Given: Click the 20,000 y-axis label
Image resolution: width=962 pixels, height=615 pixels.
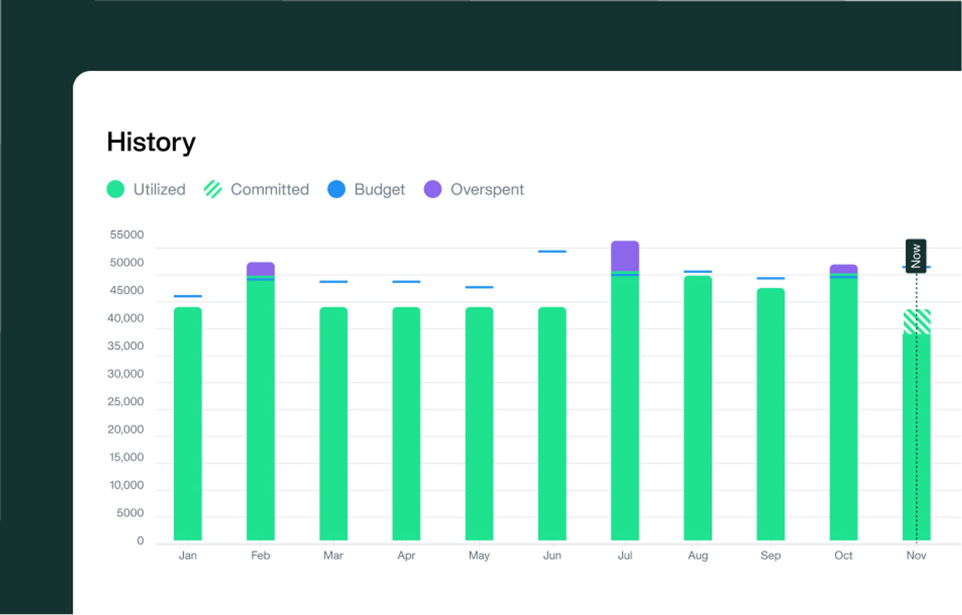Looking at the screenshot, I should pos(126,430).
